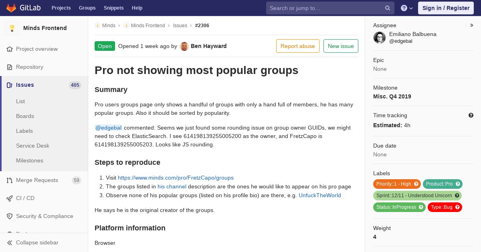Open Security & Compliance in the sidebar

coord(44,216)
